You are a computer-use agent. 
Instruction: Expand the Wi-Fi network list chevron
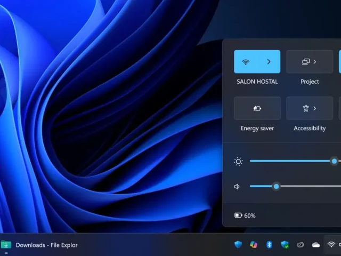click(269, 62)
